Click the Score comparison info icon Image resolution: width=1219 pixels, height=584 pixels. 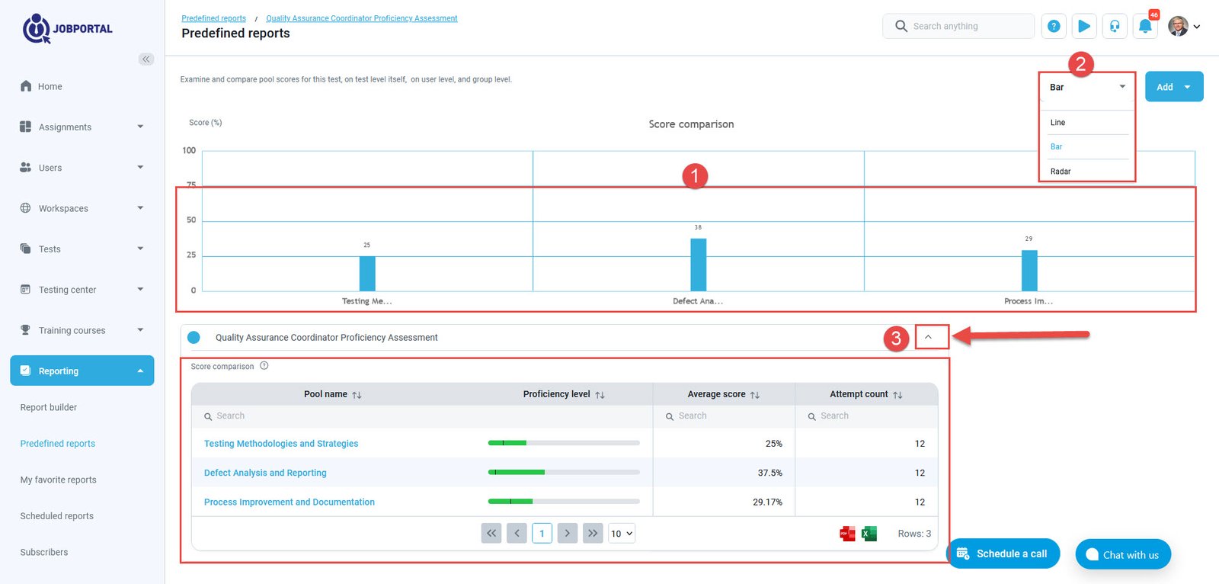tap(264, 366)
